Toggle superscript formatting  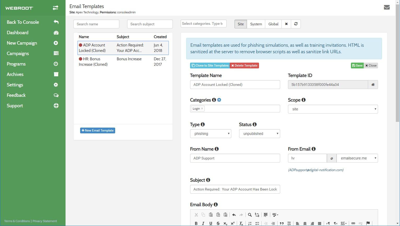point(233,223)
